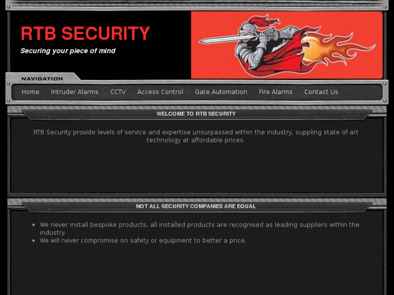The width and height of the screenshot is (394, 295).
Task: Select CCTV in the navigation bar
Action: tap(118, 92)
